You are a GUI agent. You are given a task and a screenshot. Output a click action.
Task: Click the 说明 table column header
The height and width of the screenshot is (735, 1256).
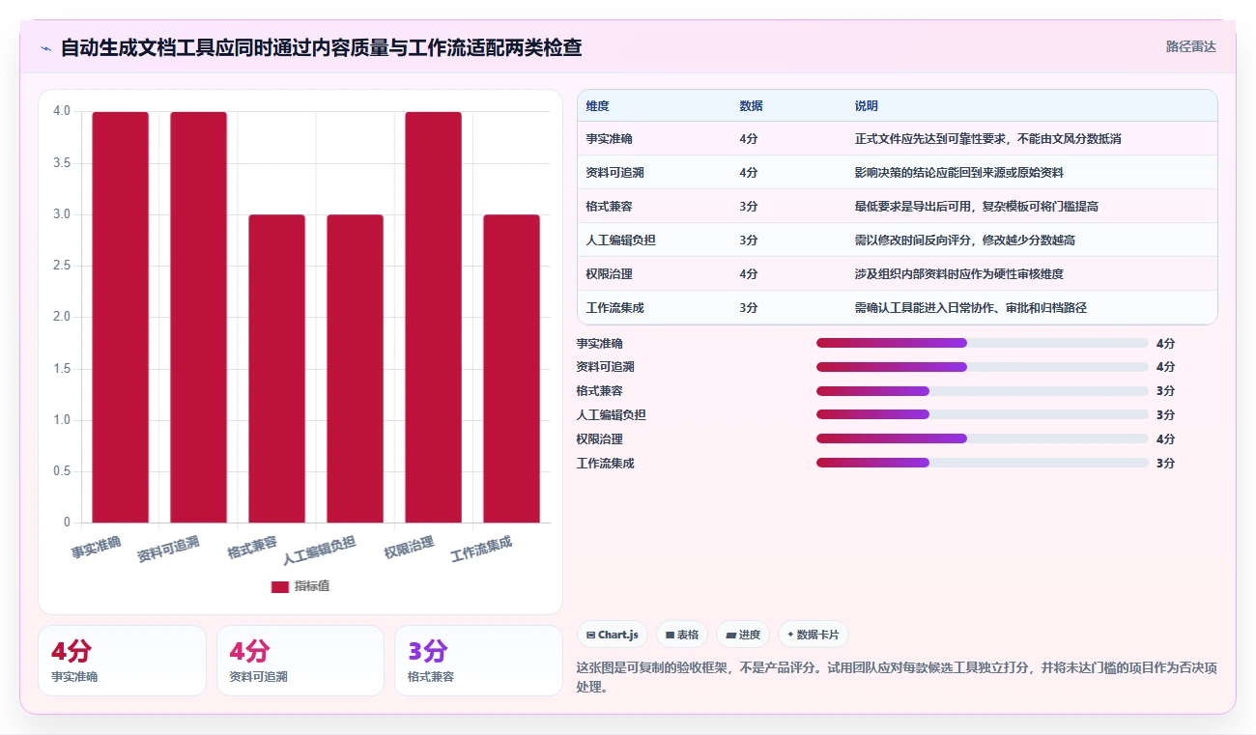[x=866, y=105]
